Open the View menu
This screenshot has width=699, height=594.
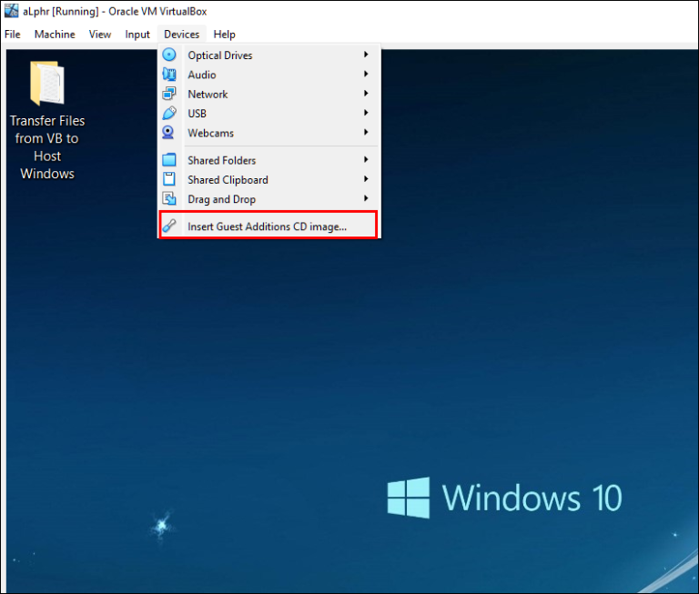coord(100,35)
